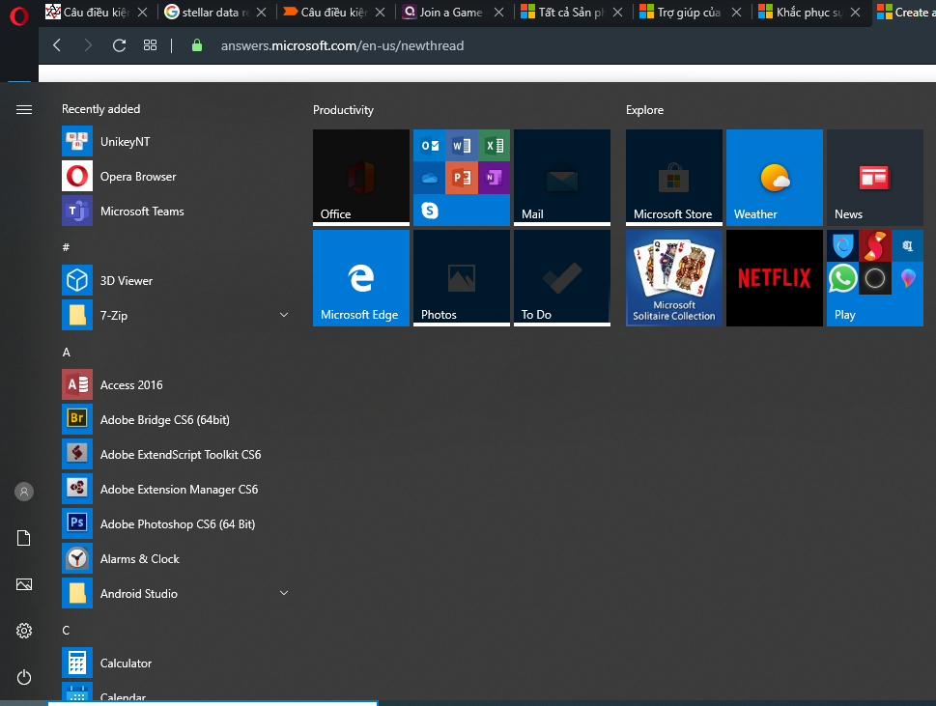Open PowerPoint in the Office tile group
This screenshot has height=706, width=936.
[x=462, y=178]
